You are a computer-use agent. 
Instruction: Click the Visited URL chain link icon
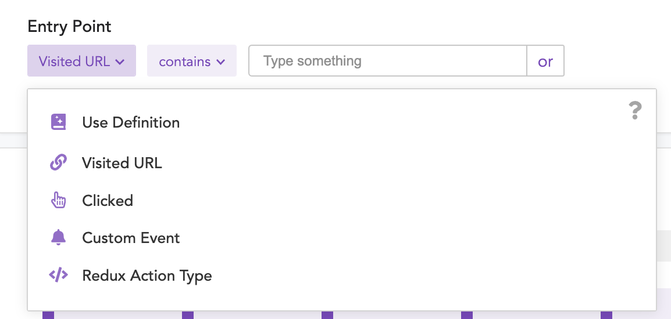(58, 163)
